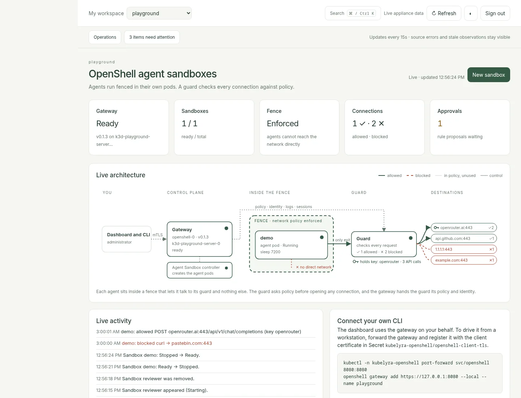Viewport: 521px width, 398px height.
Task: Open the My workspace playground dropdown
Action: pos(159,13)
